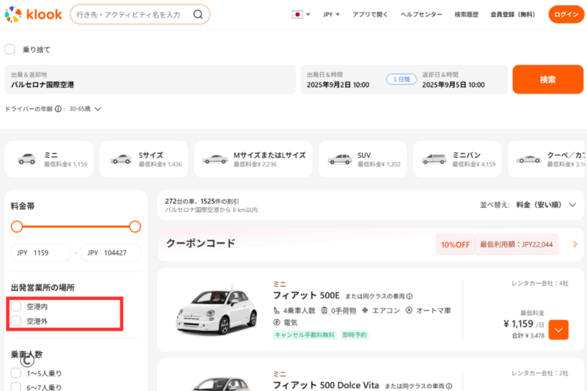Click the フィアット 500E title

pos(306,296)
